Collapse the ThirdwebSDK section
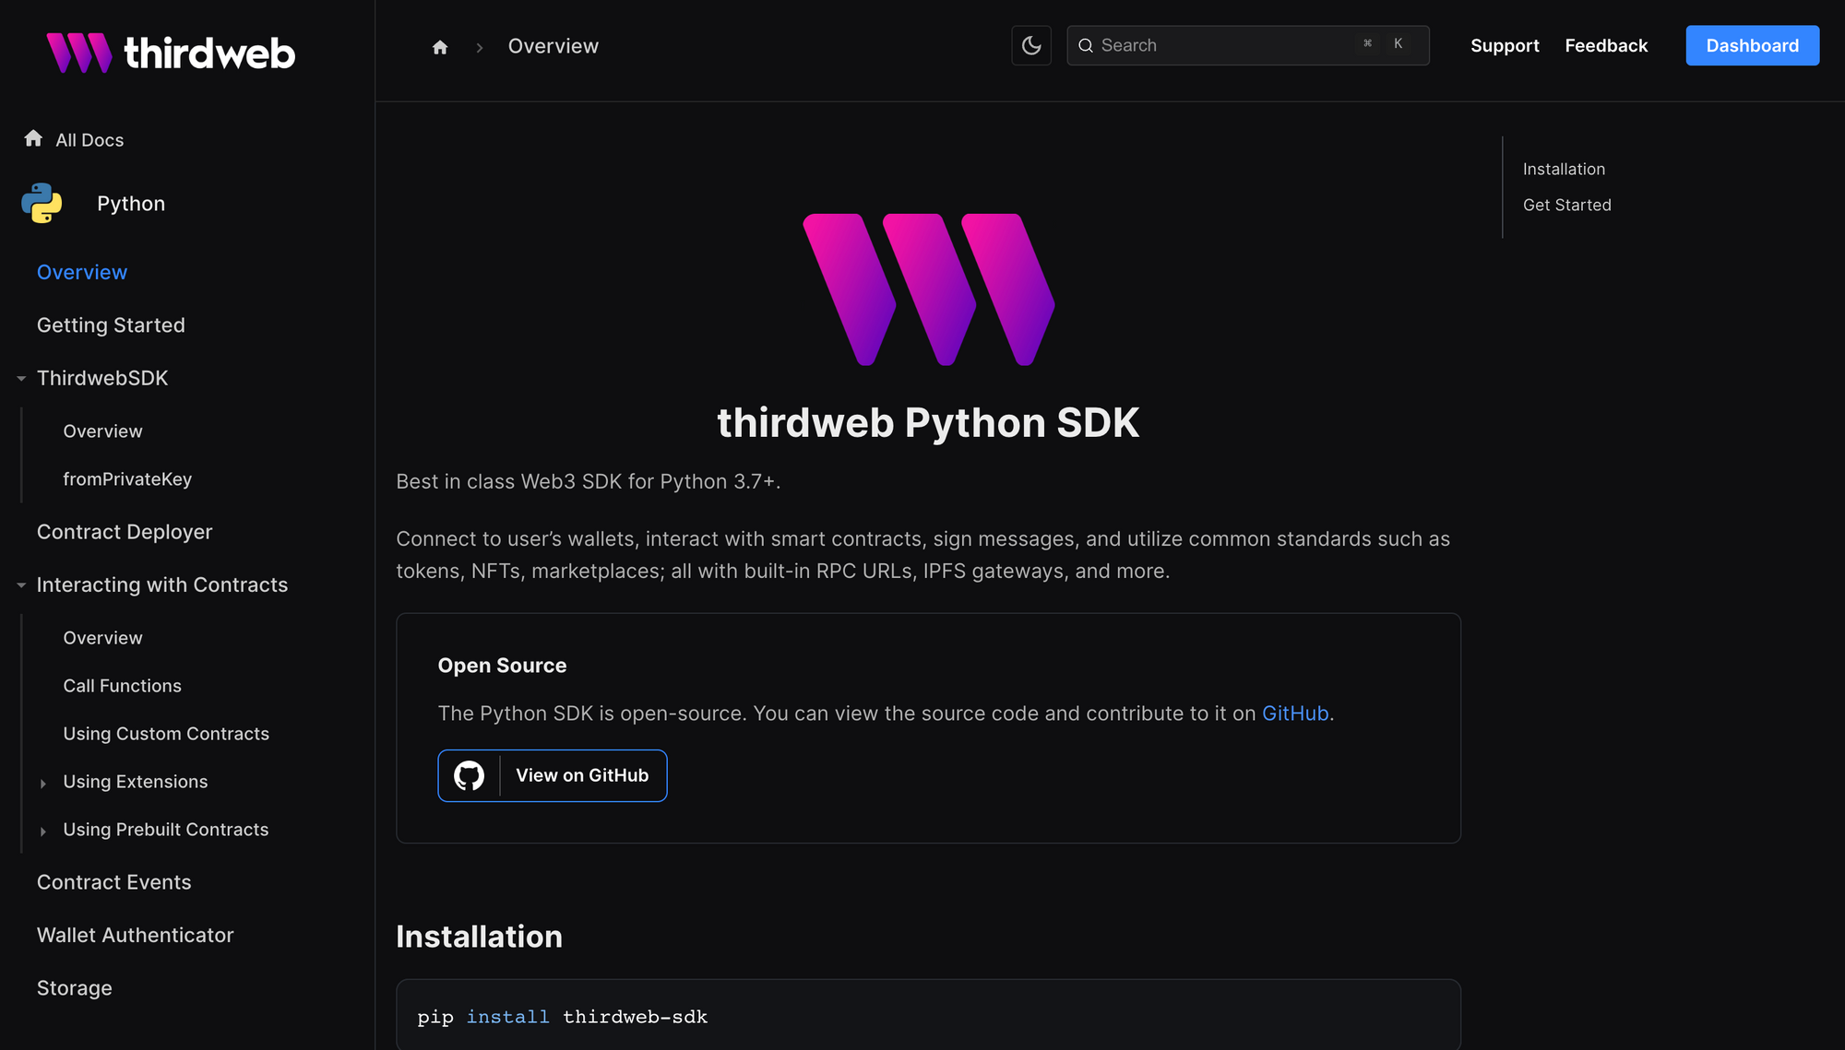 point(21,378)
